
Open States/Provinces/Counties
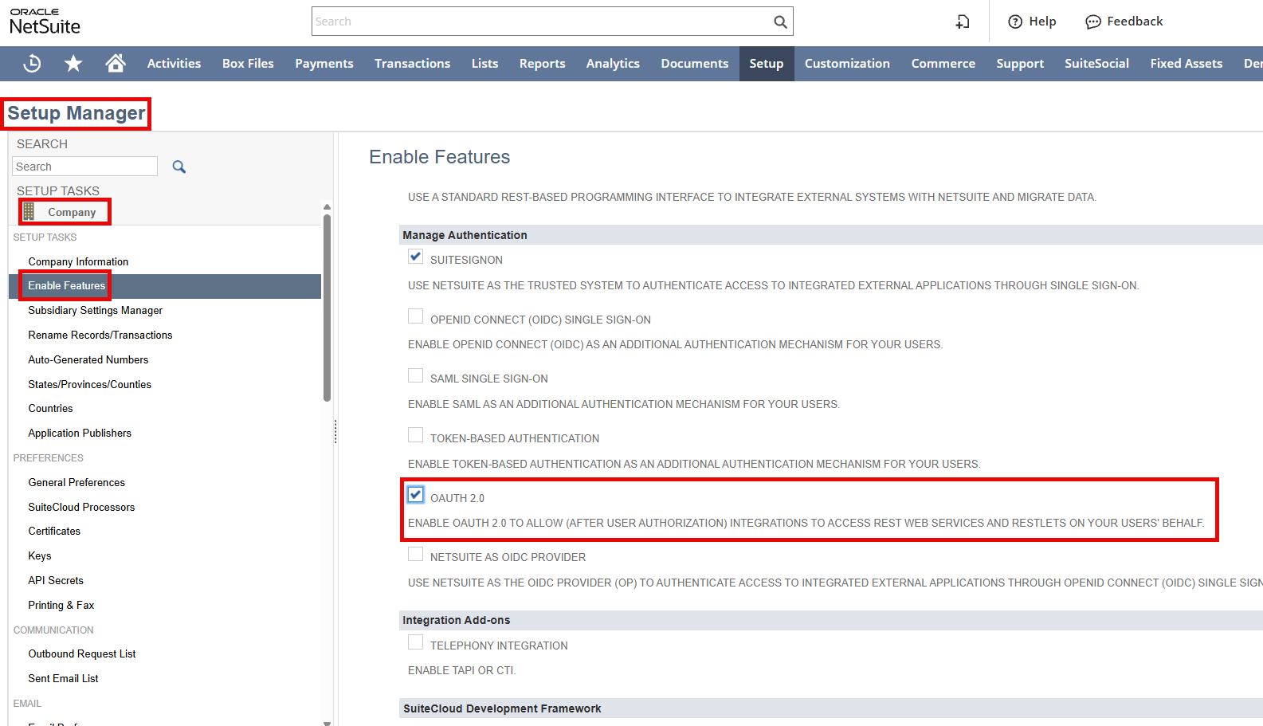point(90,384)
